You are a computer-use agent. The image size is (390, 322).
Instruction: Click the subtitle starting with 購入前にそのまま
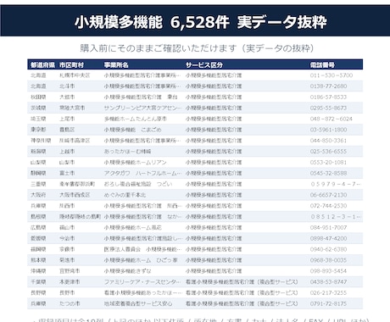pyautogui.click(x=197, y=48)
